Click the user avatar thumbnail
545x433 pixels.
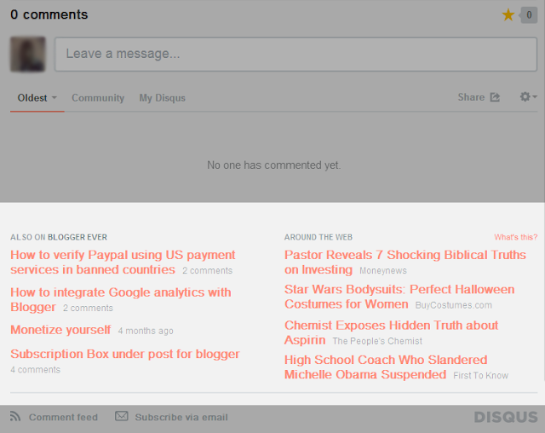coord(28,54)
